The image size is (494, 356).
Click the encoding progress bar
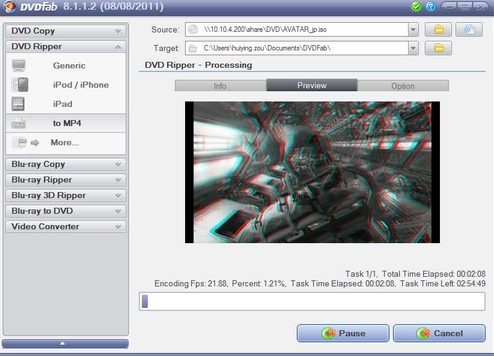point(313,301)
